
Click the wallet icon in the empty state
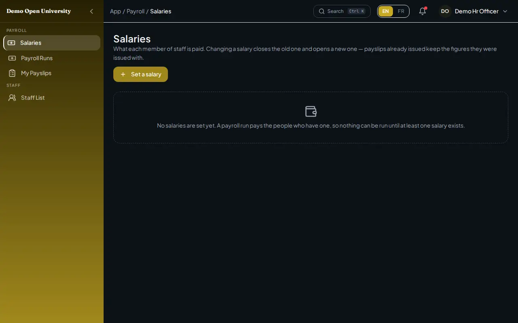[x=311, y=111]
